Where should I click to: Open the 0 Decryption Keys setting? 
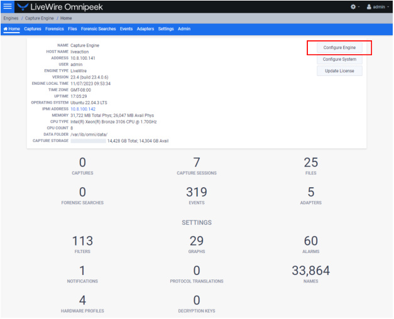click(197, 304)
